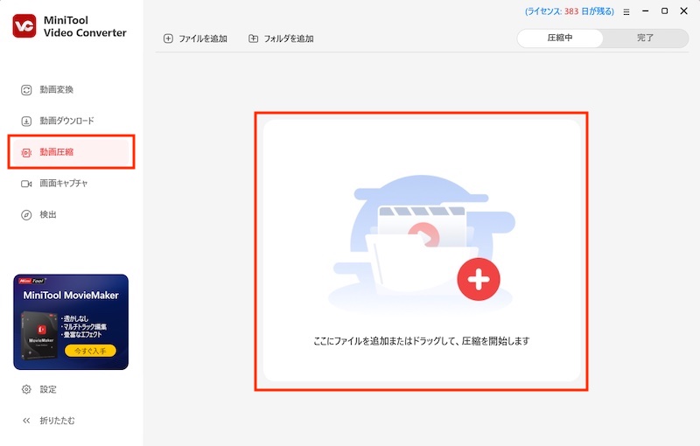
Task: Click the drop area instruction text
Action: pyautogui.click(x=421, y=341)
